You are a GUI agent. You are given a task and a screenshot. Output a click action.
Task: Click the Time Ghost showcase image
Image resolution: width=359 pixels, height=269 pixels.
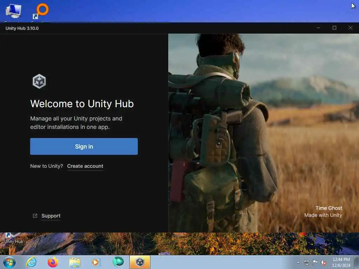264,133
